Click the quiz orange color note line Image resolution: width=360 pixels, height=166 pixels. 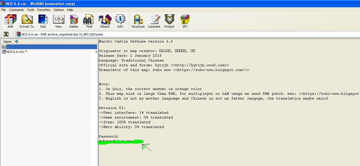(150, 89)
